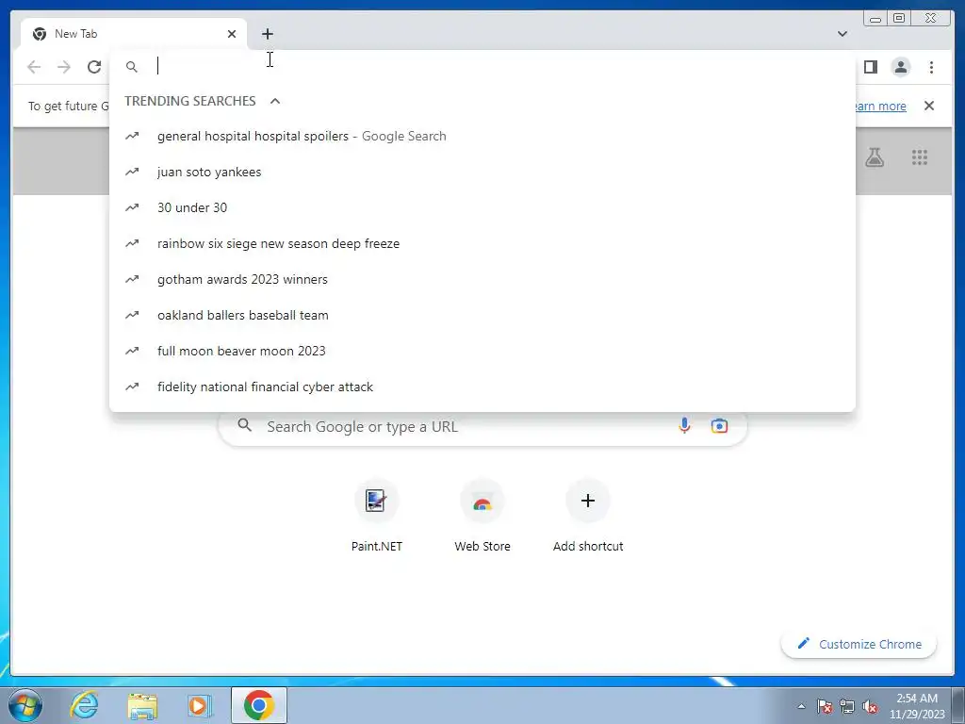Open the network tray icon

847,706
